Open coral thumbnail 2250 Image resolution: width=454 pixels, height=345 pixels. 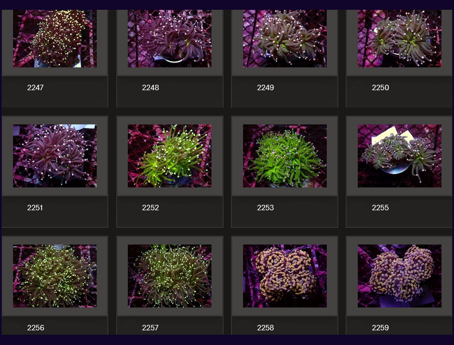point(400,39)
